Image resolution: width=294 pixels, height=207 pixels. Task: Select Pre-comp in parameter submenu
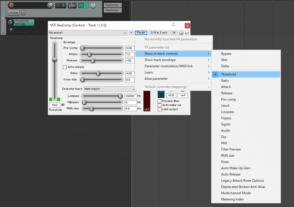pos(246,99)
